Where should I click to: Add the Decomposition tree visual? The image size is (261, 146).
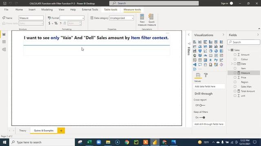195,65
